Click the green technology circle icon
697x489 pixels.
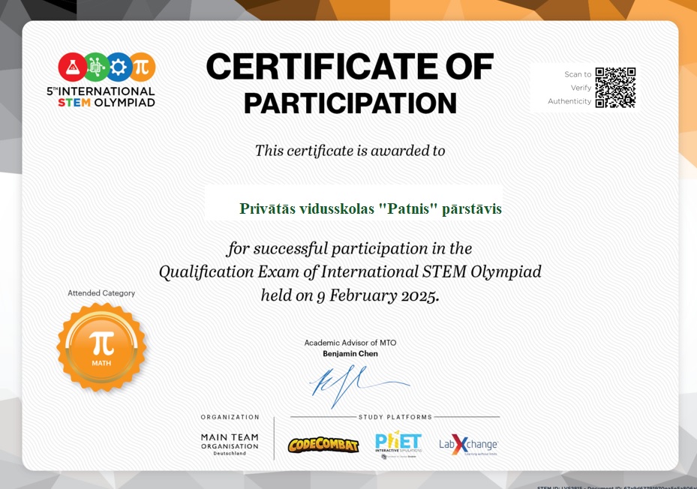(95, 67)
